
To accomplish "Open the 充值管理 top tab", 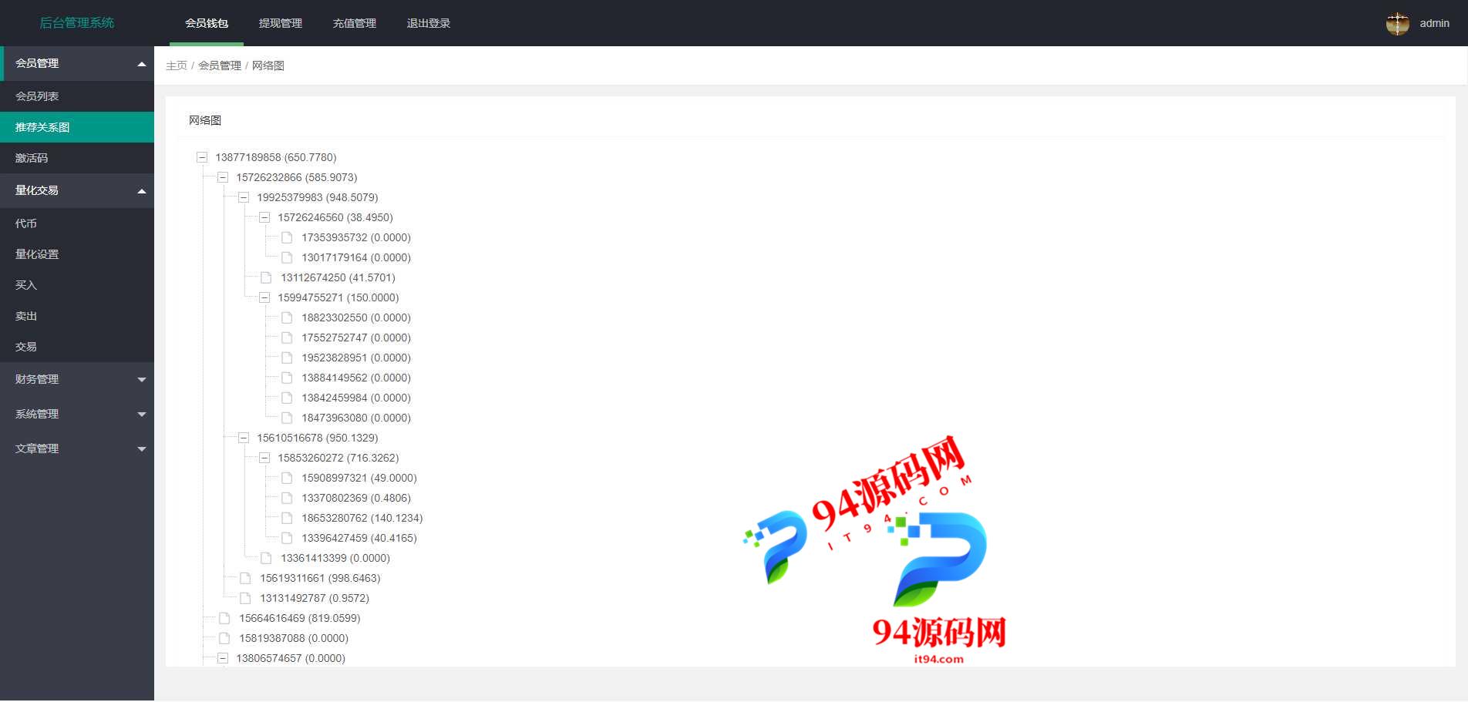I will (x=355, y=23).
